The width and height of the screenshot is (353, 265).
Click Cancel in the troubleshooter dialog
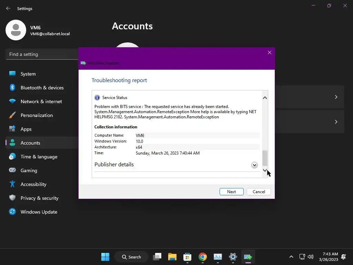[259, 192]
